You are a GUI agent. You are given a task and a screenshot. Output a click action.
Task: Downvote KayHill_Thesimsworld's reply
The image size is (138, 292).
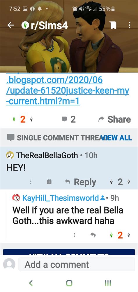pyautogui.click(x=129, y=235)
